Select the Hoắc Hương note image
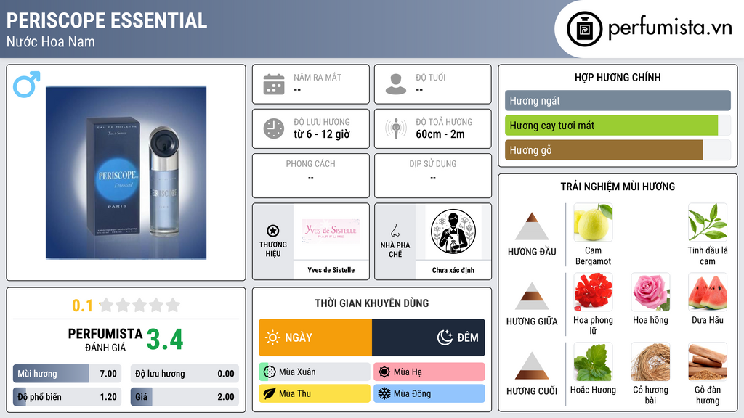The image size is (744, 418). click(x=593, y=361)
